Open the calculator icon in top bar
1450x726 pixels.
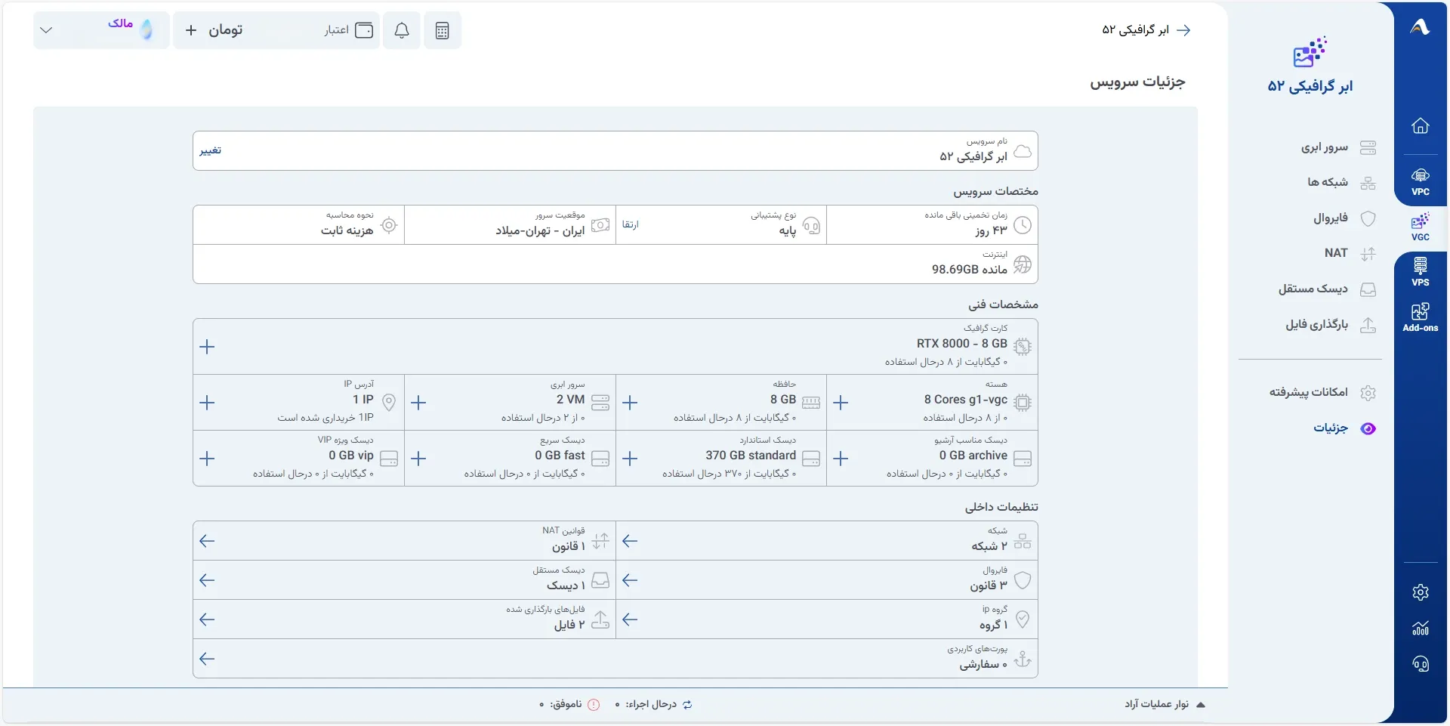pyautogui.click(x=443, y=30)
